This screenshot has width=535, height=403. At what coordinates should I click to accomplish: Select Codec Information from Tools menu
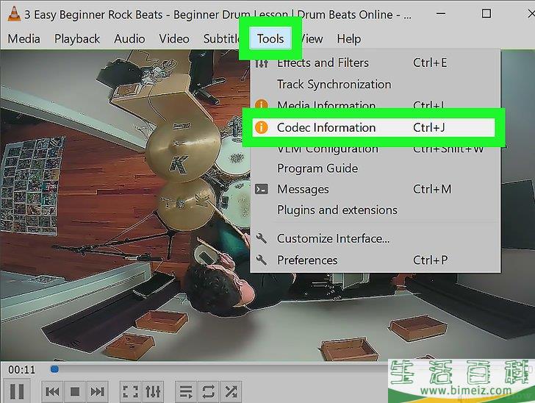[326, 128]
